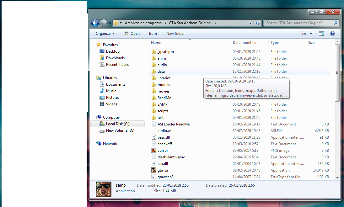Select the checkdff file name
This screenshot has height=207, width=344.
(x=165, y=144)
